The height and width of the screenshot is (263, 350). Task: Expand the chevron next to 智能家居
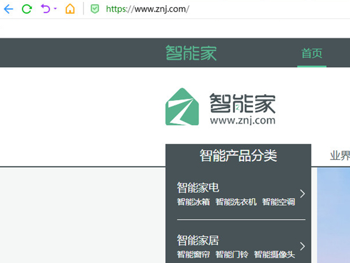pyautogui.click(x=302, y=246)
